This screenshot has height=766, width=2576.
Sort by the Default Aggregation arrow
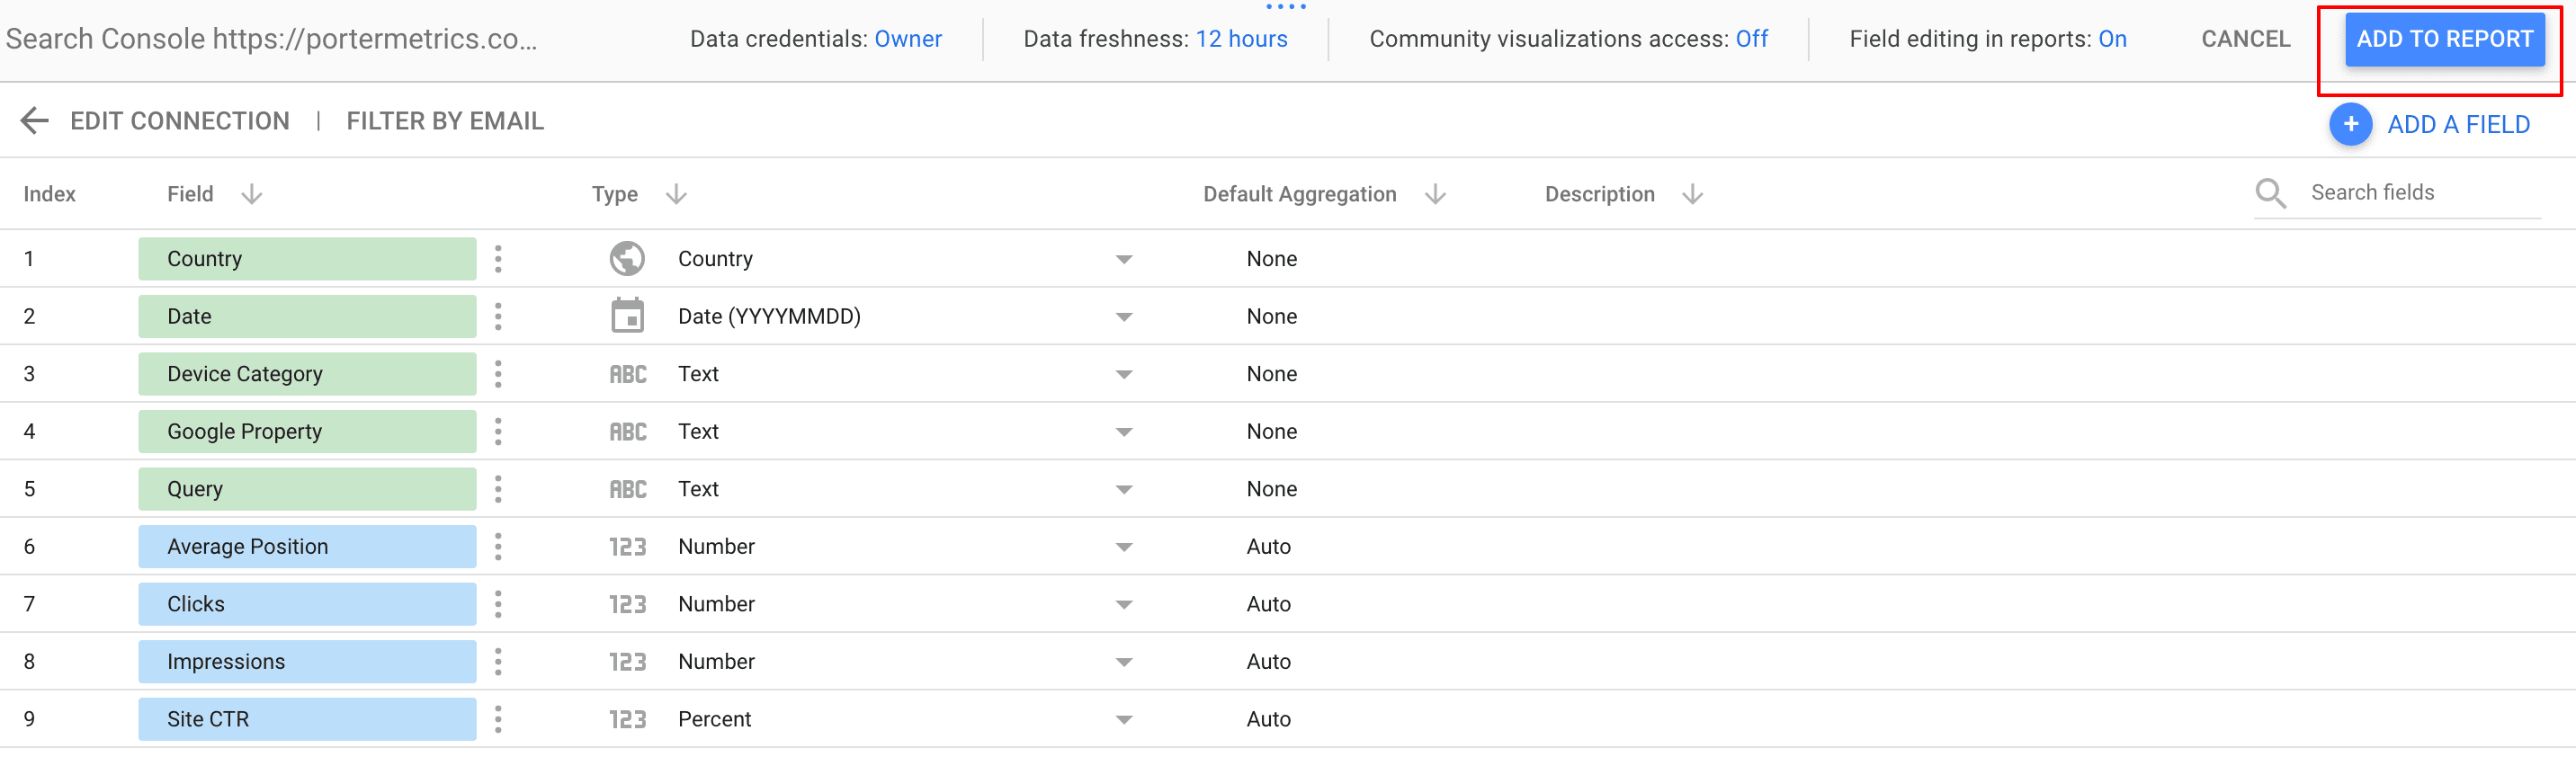pyautogui.click(x=1435, y=194)
